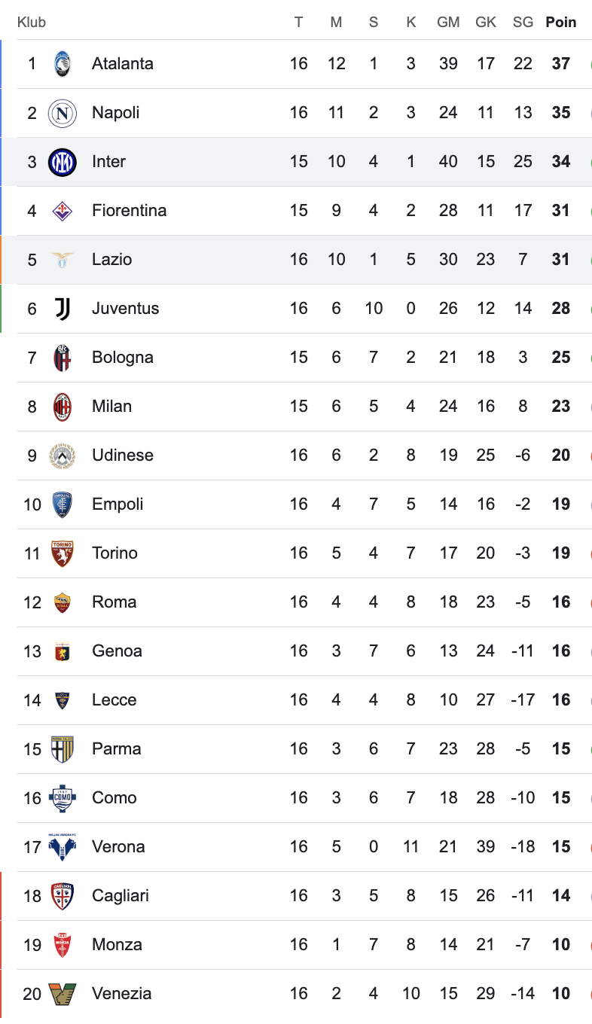
Task: Click the Venezia club logo
Action: click(x=63, y=994)
